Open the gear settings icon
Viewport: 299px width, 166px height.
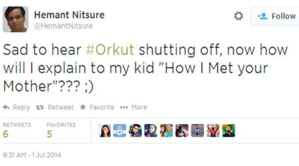[x=239, y=16]
